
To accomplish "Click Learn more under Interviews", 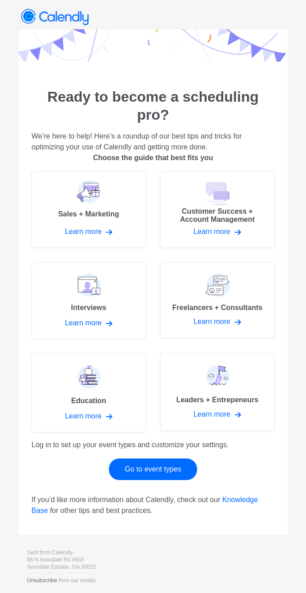I will [x=83, y=323].
